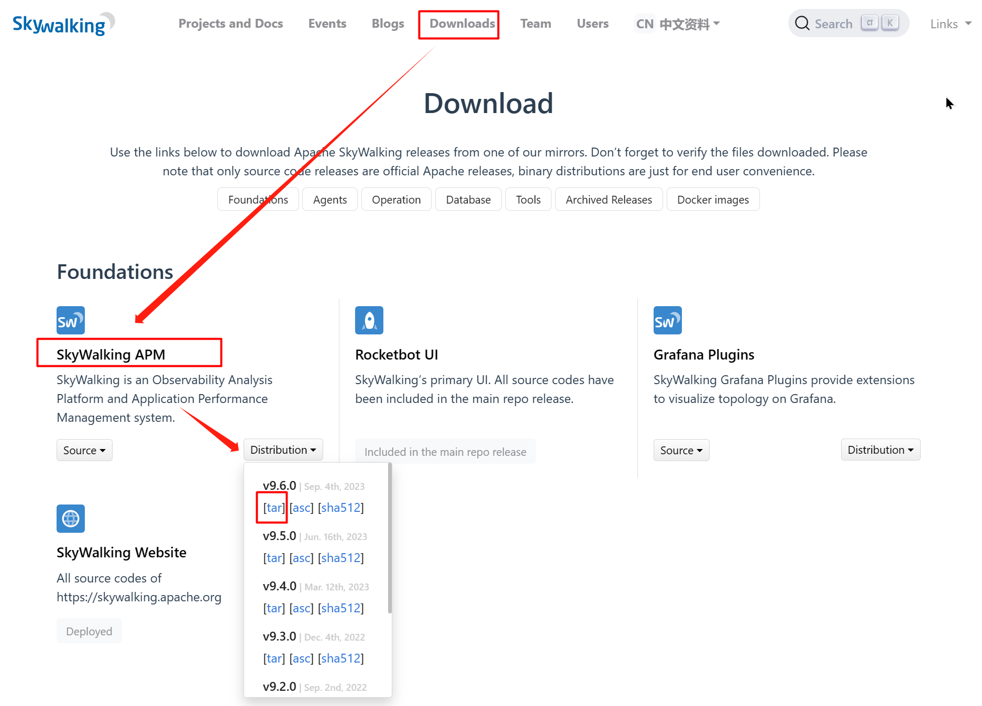Jump to Foundations section button
This screenshot has width=982, height=706.
(258, 199)
